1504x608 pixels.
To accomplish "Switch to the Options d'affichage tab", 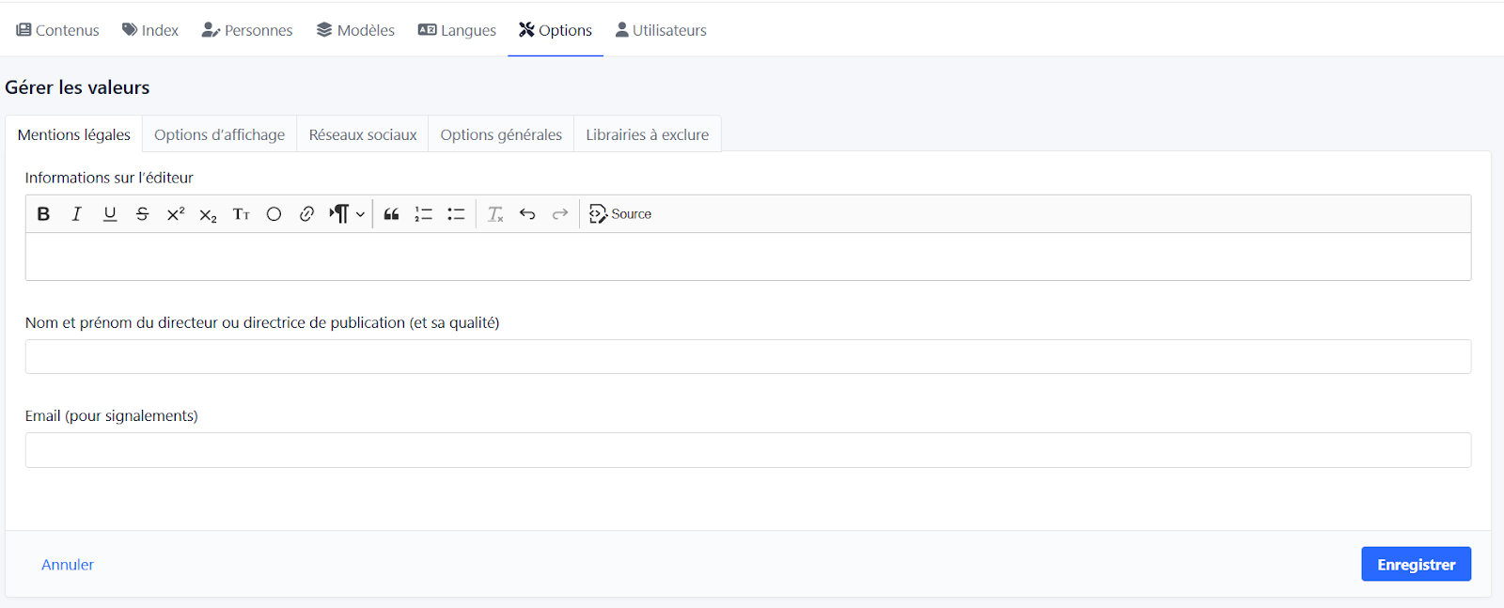I will [220, 134].
